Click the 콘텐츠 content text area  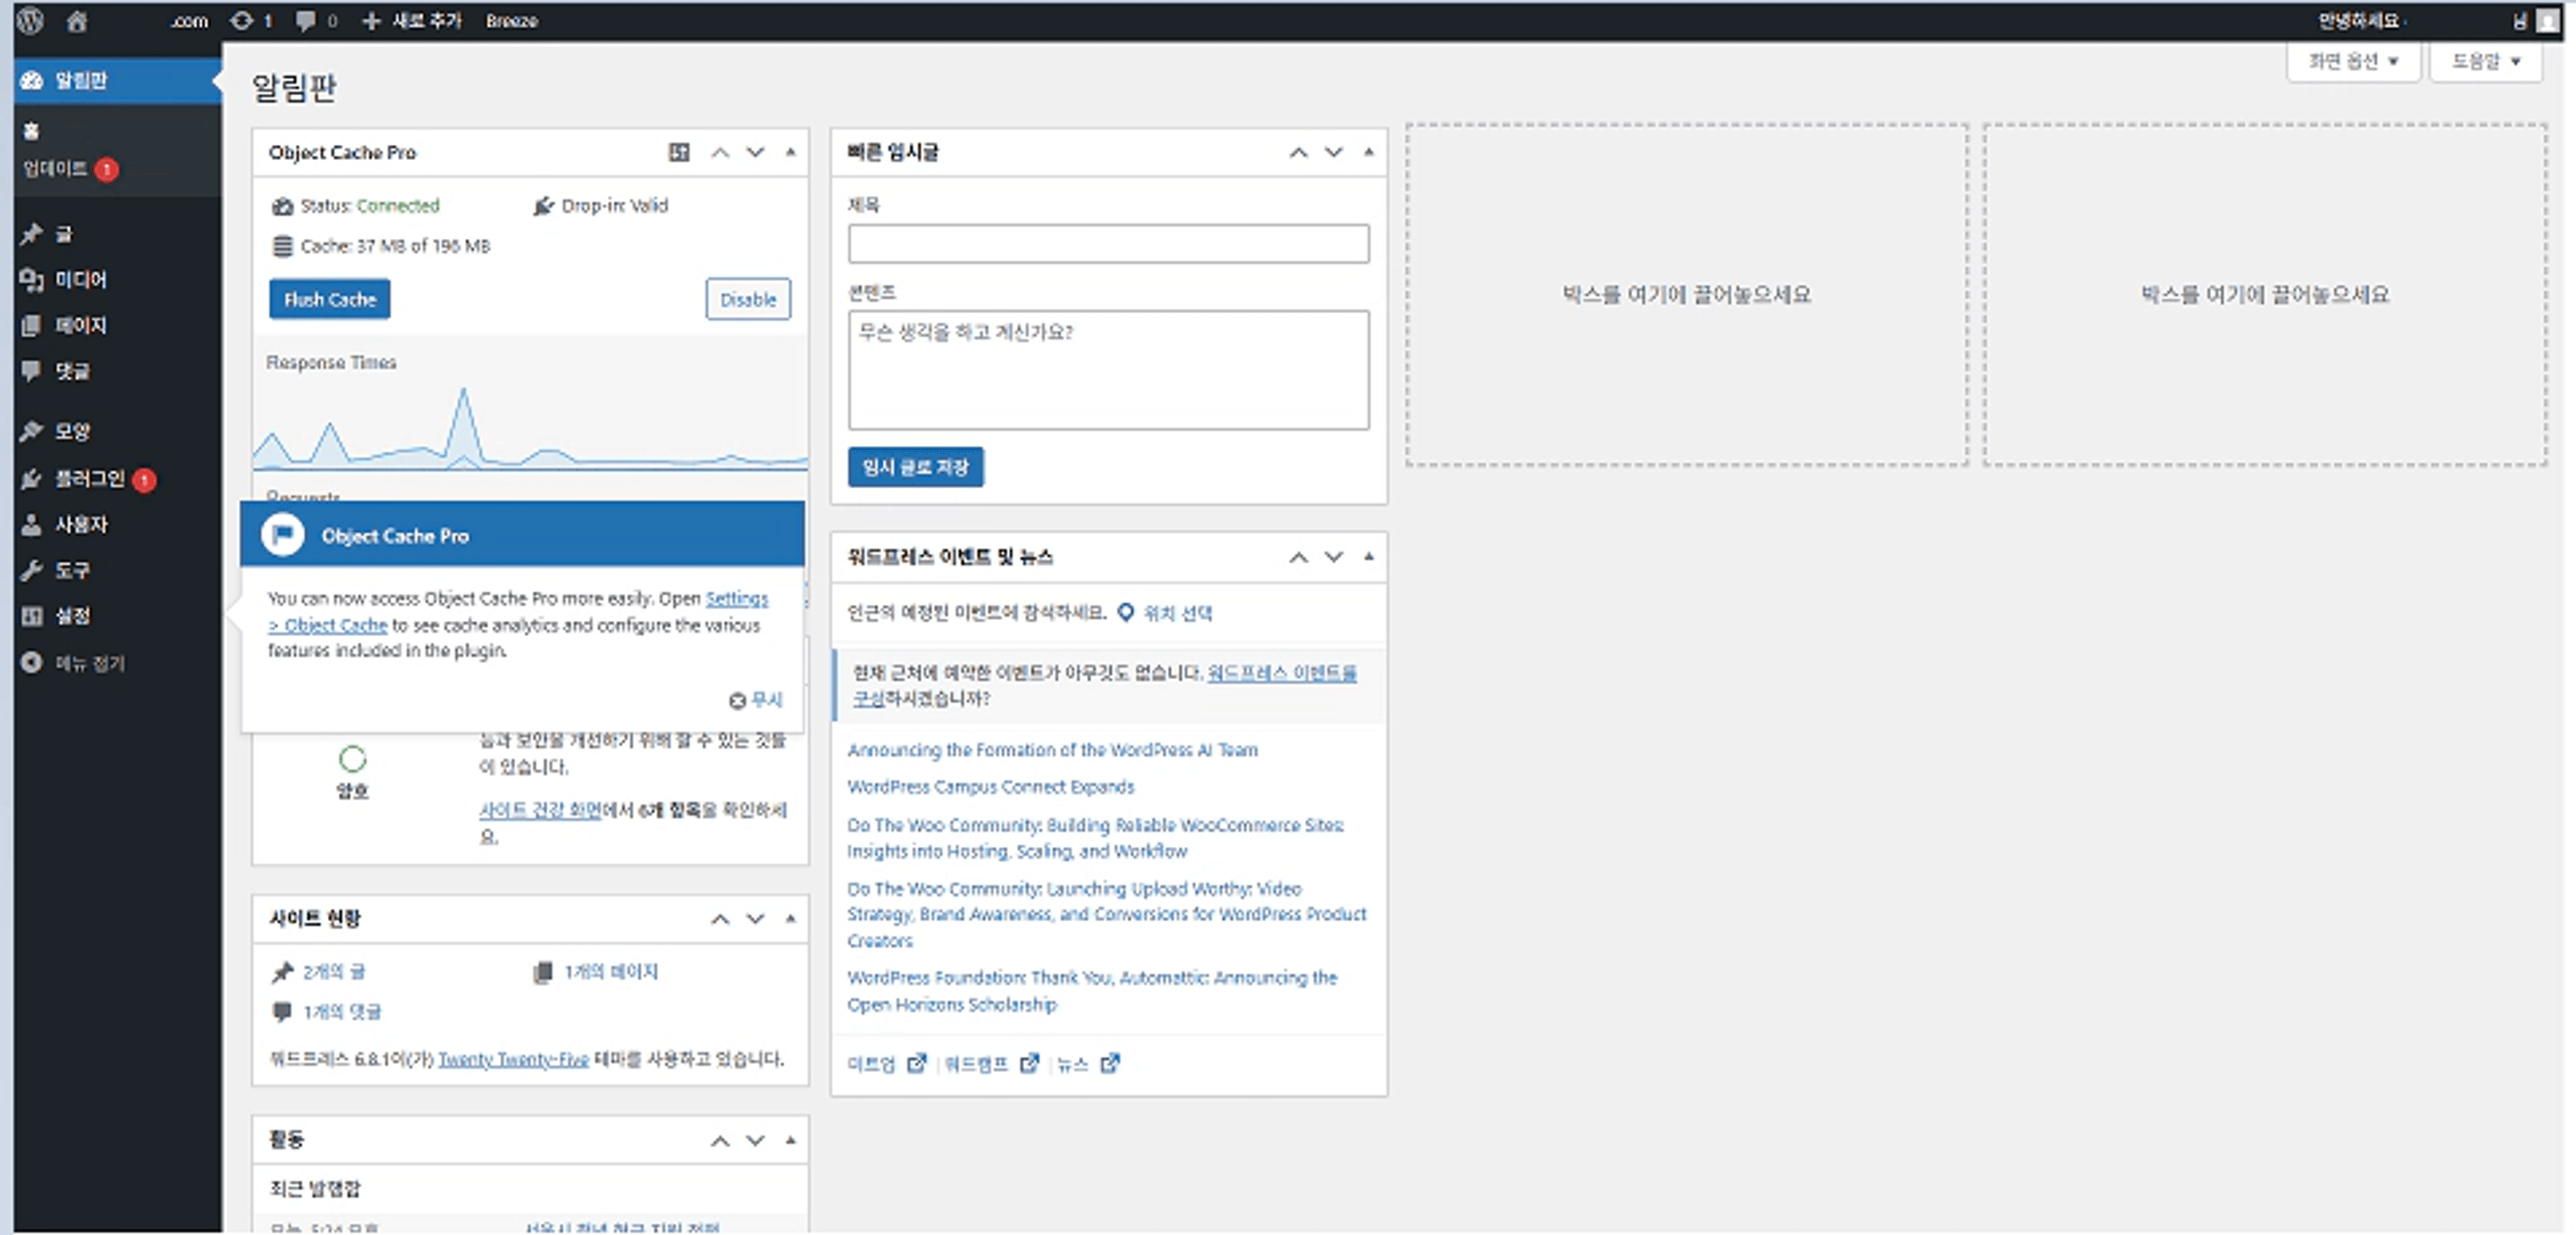tap(1109, 369)
